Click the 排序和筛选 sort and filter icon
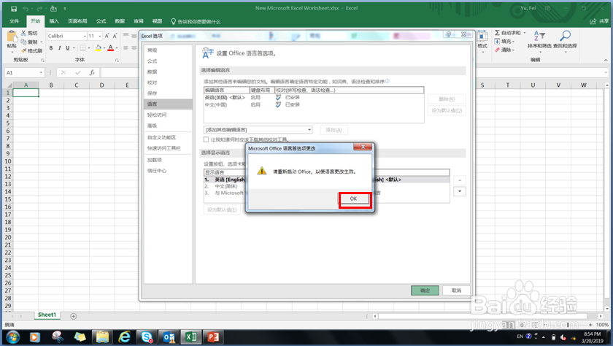The image size is (613, 346). coord(539,36)
